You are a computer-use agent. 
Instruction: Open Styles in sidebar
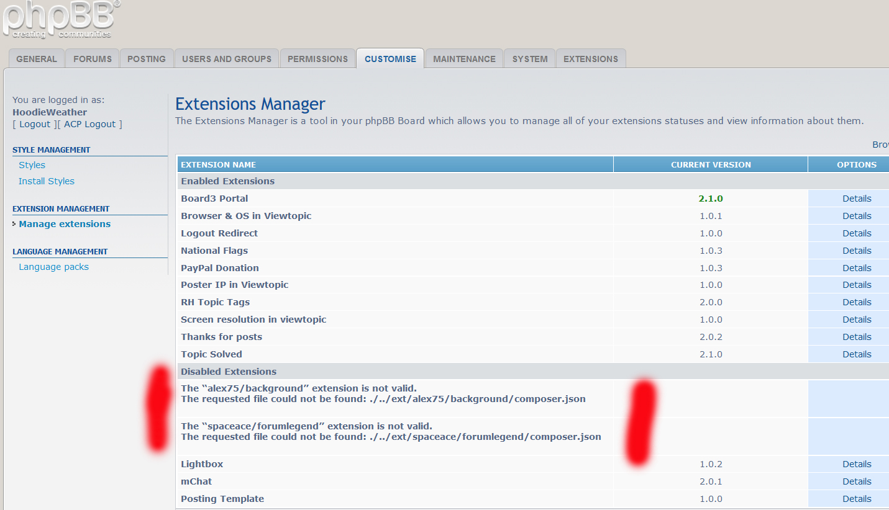[x=32, y=165]
